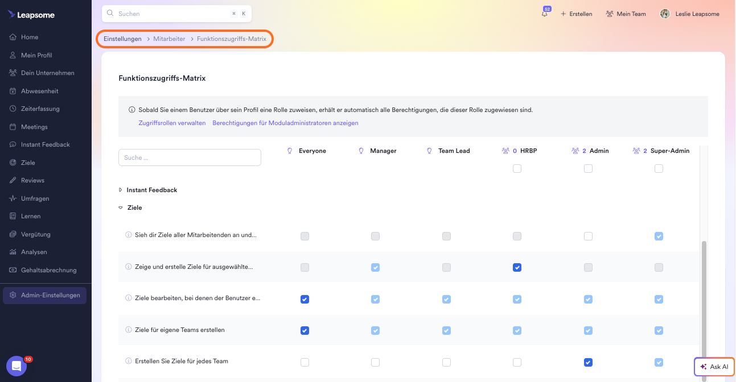Click Mitarbeiter in the breadcrumb
The width and height of the screenshot is (736, 382).
coord(169,39)
